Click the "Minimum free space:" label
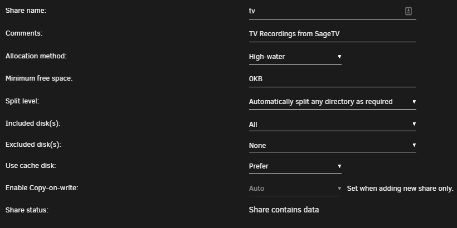The width and height of the screenshot is (457, 228). [x=39, y=78]
